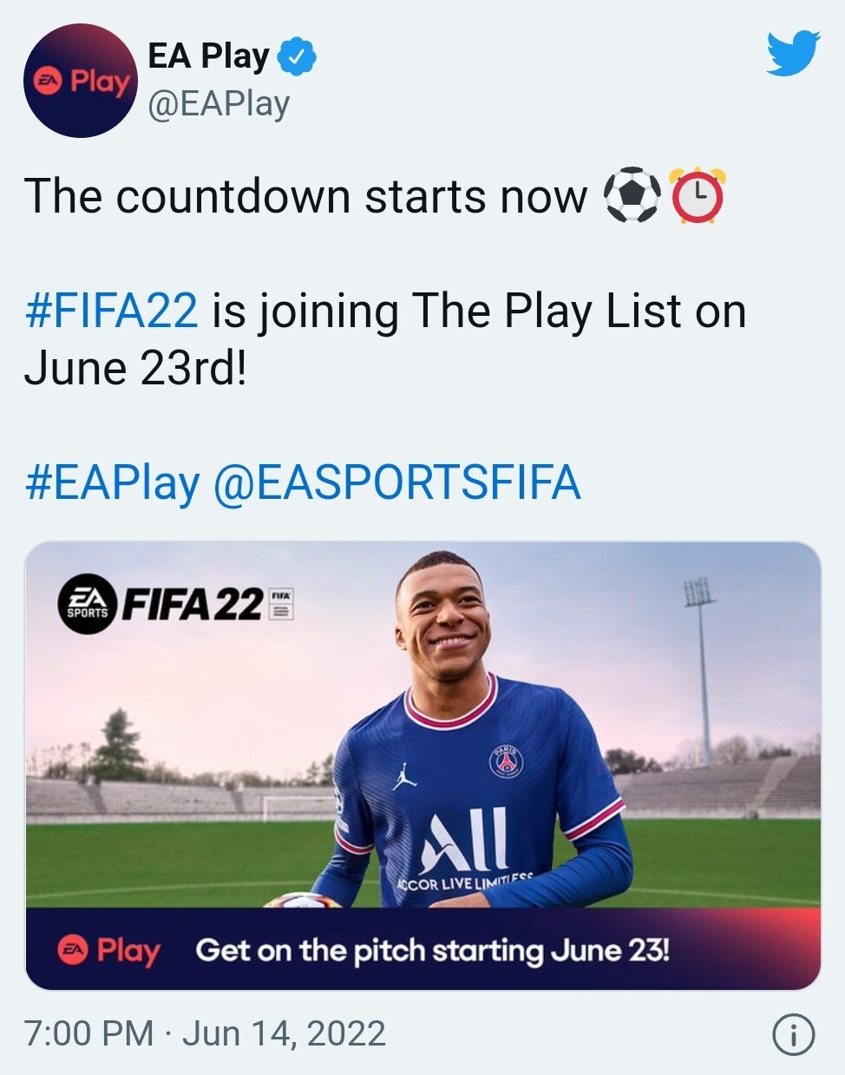
Task: Click the red alarm clock emoji
Action: (698, 197)
